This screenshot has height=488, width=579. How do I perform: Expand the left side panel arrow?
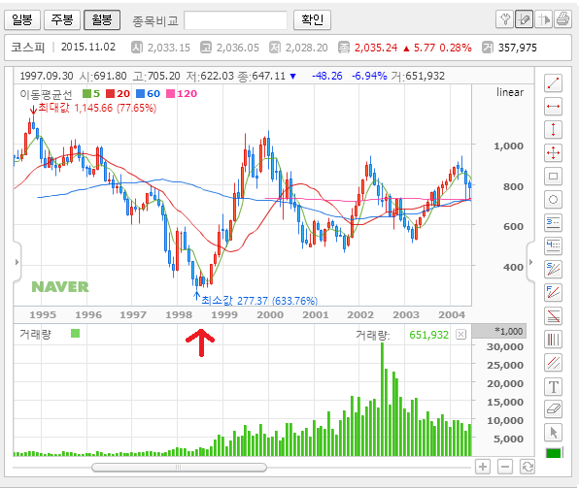(17, 262)
